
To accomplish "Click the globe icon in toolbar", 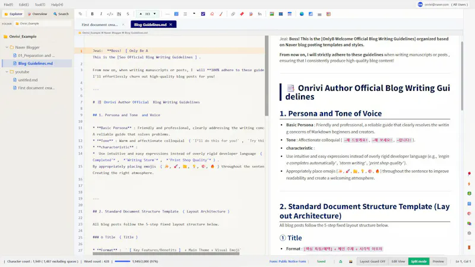I will 302,14.
